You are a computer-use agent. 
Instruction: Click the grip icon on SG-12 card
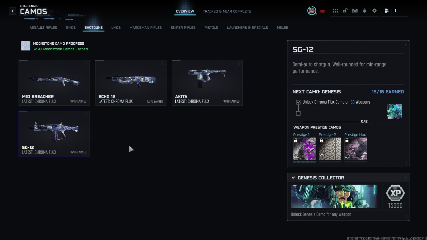(86, 115)
